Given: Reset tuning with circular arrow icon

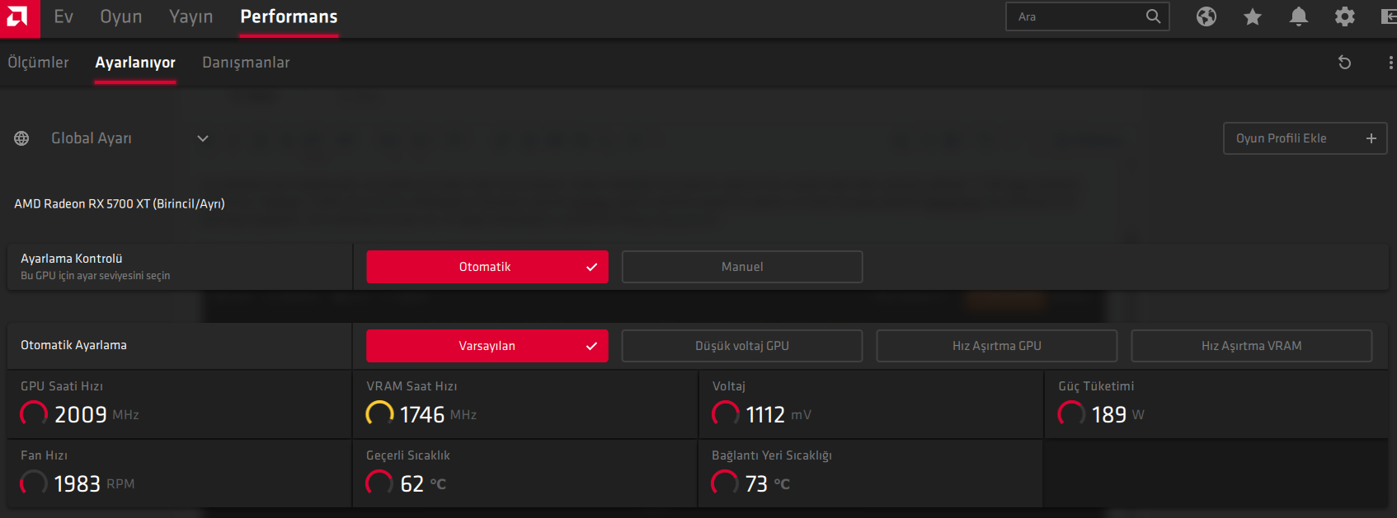Looking at the screenshot, I should coord(1344,63).
